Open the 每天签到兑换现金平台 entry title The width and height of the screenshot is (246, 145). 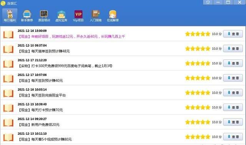(x=42, y=95)
